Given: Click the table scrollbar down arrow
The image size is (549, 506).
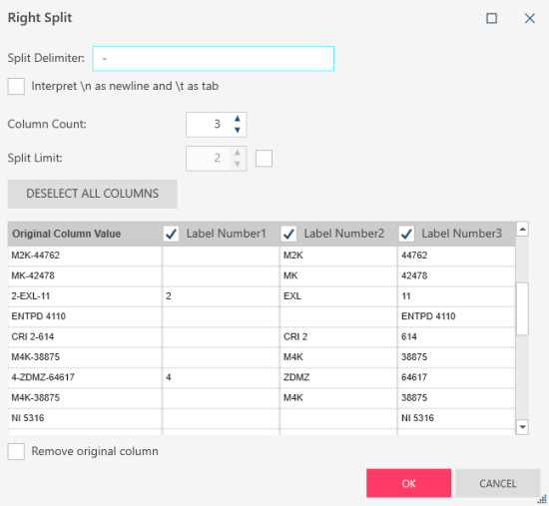Looking at the screenshot, I should [x=522, y=427].
